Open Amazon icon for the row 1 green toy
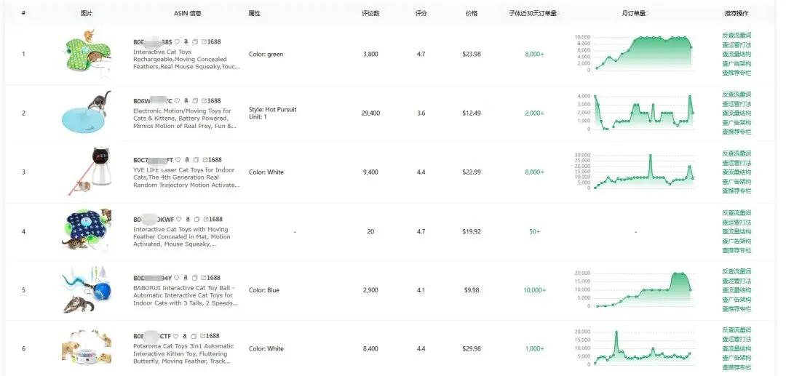 (186, 42)
